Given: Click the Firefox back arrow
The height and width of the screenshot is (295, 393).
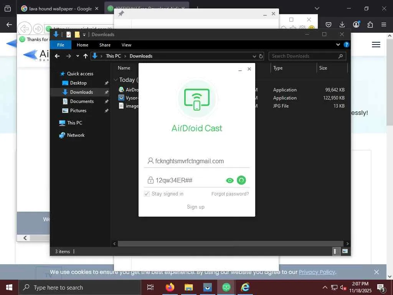Looking at the screenshot, I should 9,25.
